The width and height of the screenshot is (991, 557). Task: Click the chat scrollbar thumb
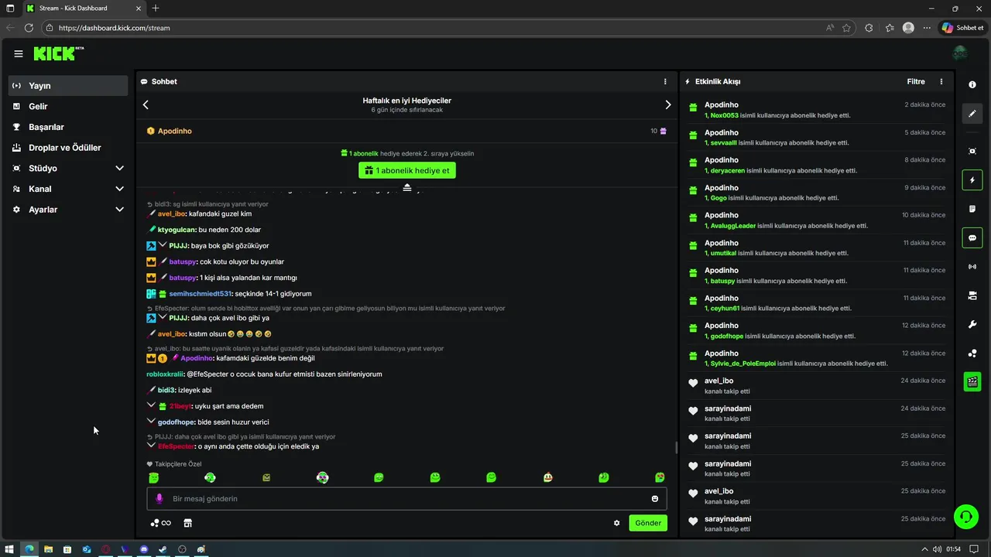676,448
